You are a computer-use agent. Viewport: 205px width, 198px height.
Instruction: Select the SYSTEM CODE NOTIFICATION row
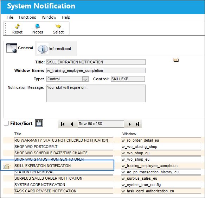click(x=64, y=185)
